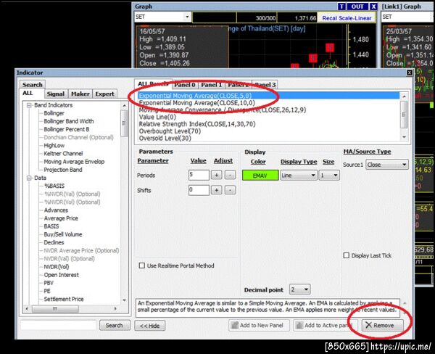Viewport: 435px width, 354px height.
Task: Click the Shifts value field
Action: coord(199,190)
